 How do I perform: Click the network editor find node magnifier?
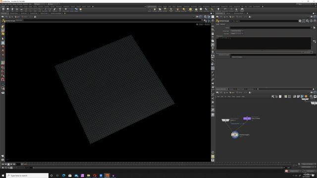point(312,96)
